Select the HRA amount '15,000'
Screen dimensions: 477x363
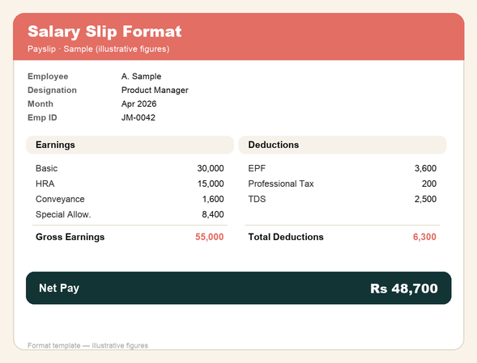[x=211, y=184]
